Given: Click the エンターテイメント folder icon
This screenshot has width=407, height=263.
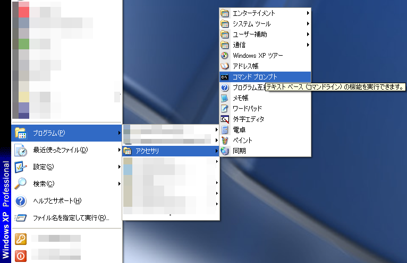Looking at the screenshot, I should coord(225,13).
